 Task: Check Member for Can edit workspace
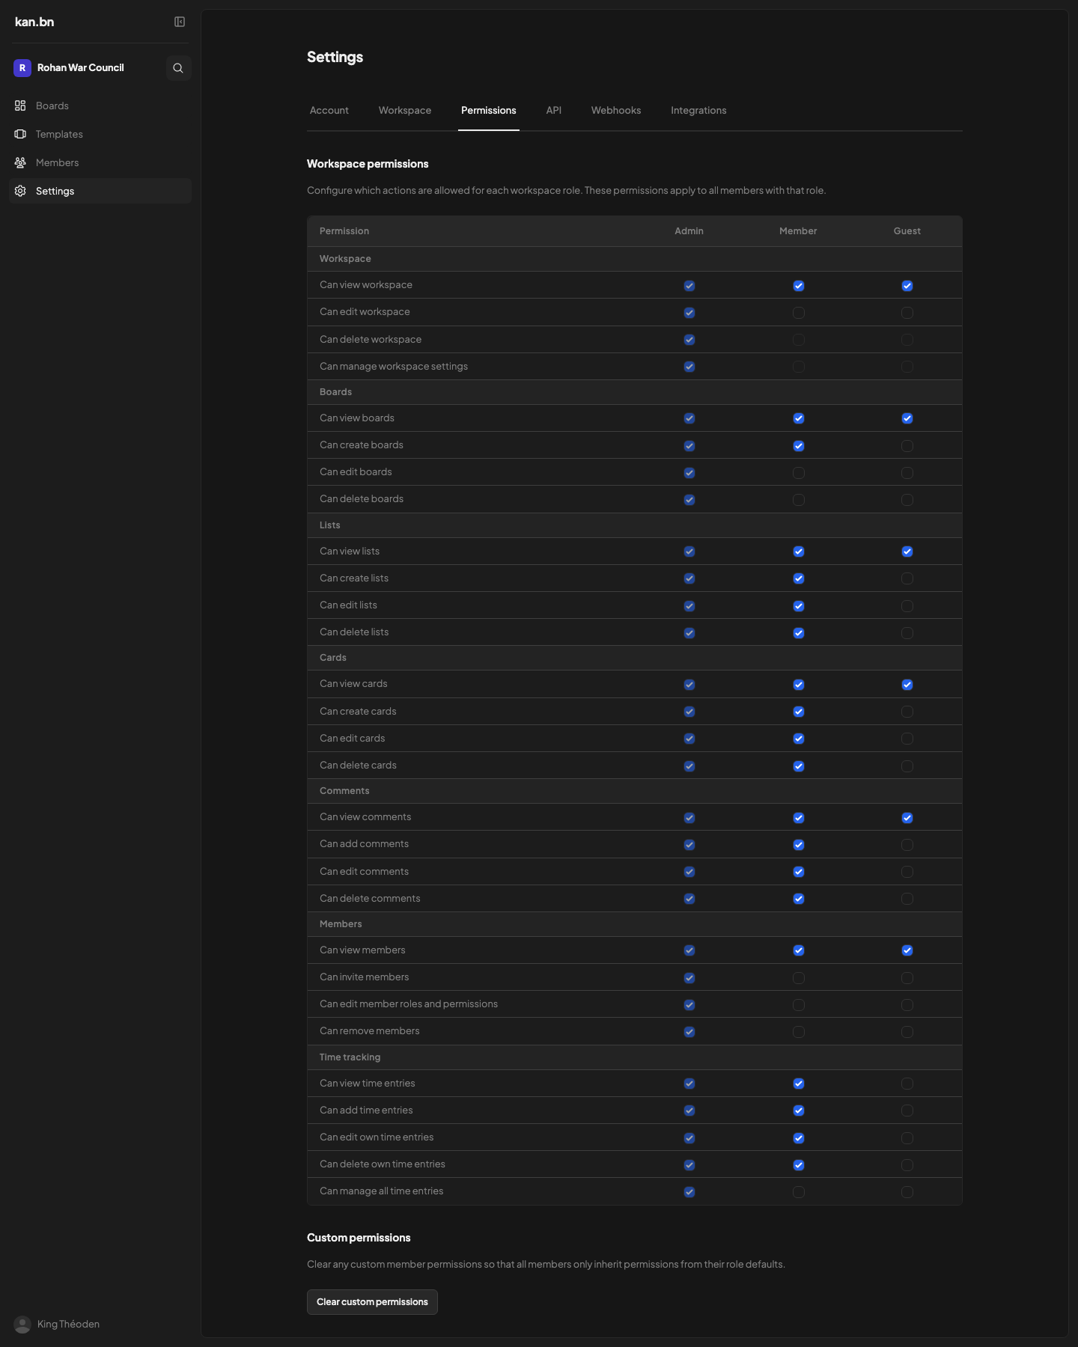pos(799,313)
